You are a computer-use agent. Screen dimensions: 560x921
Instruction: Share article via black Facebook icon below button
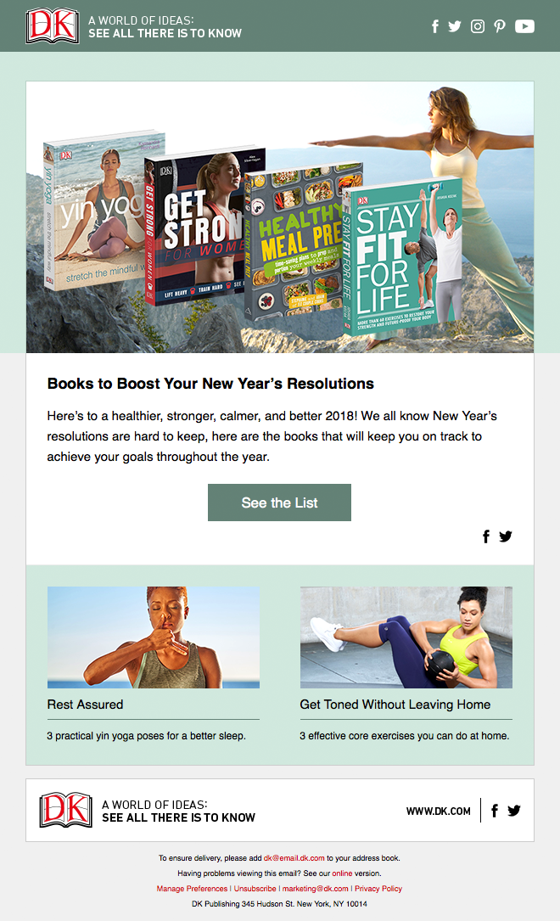click(x=486, y=536)
